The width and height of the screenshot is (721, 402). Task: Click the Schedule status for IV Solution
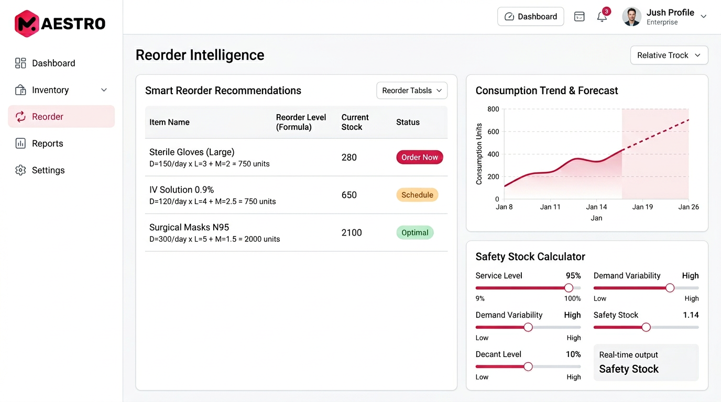click(417, 195)
